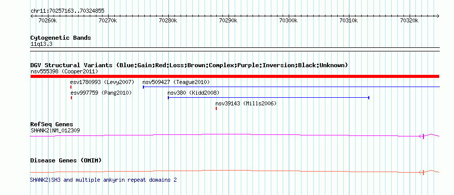Image resolution: width=454 pixels, height=195 pixels.
Task: Click the DGV Structural Variants track title
Action: 189,65
